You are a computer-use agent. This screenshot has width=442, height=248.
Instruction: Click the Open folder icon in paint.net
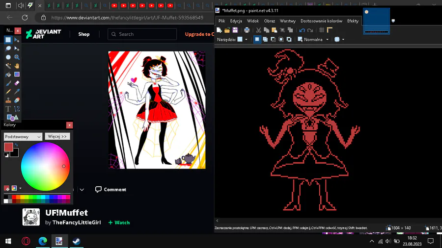coord(227,30)
